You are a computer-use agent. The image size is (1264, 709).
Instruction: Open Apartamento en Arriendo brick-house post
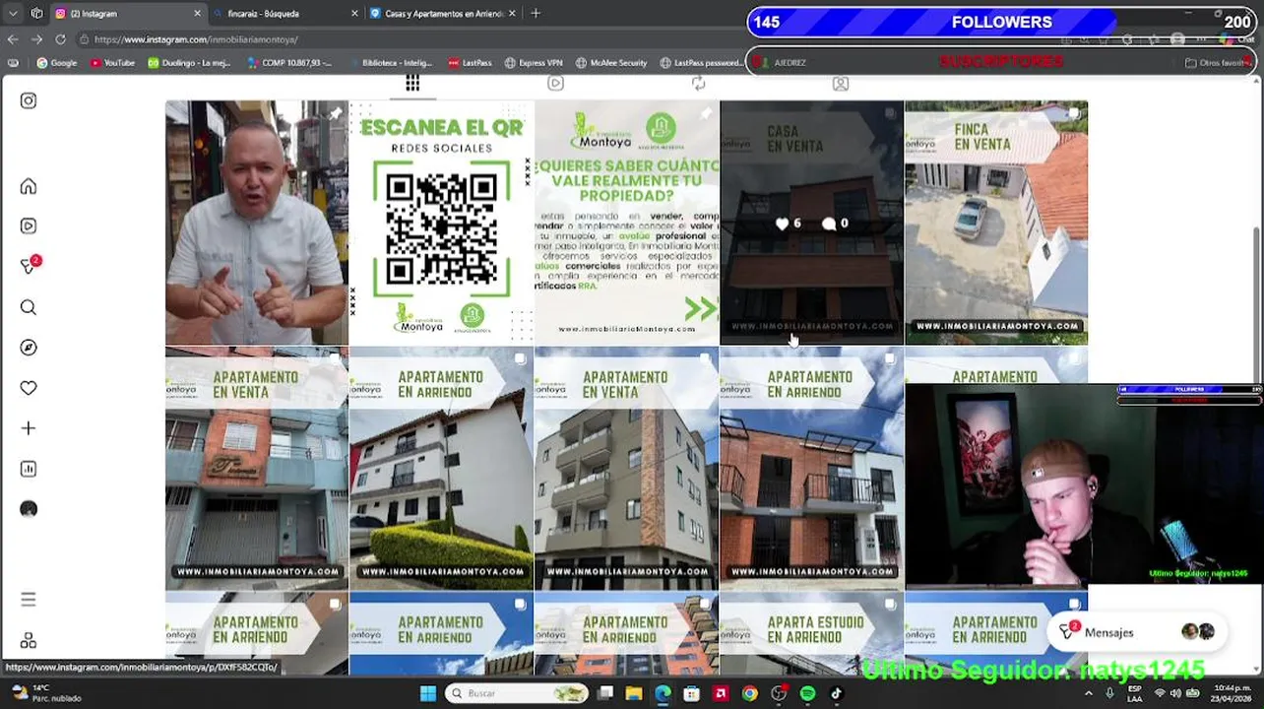click(x=811, y=469)
